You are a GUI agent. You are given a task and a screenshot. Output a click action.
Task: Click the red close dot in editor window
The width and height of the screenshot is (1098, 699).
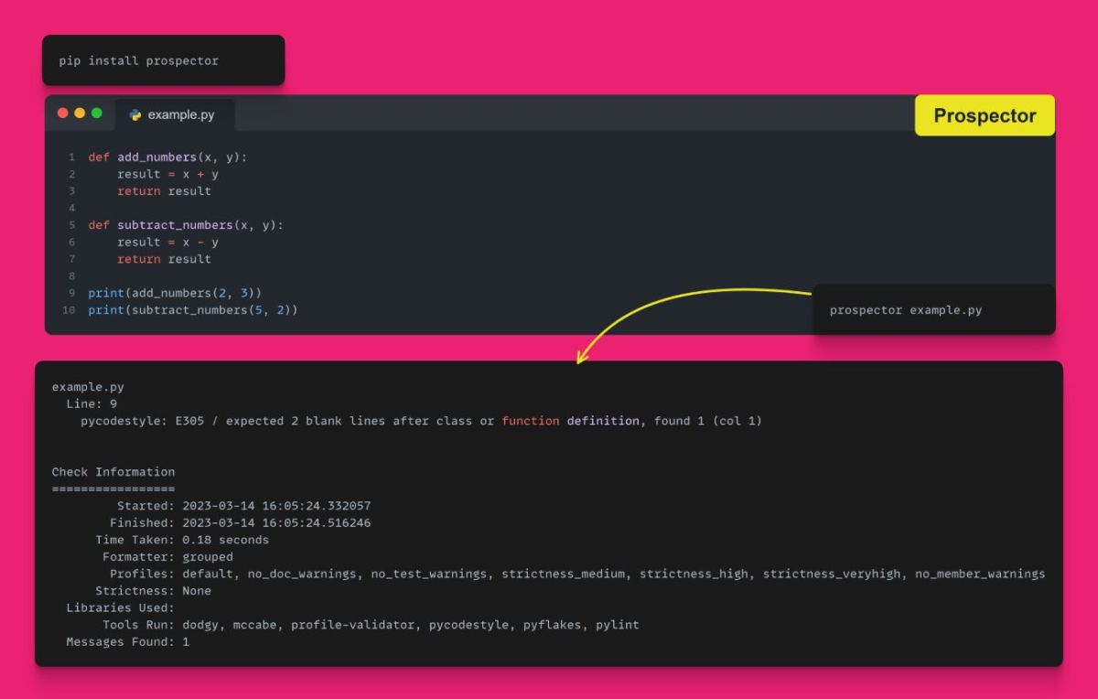pyautogui.click(x=63, y=113)
